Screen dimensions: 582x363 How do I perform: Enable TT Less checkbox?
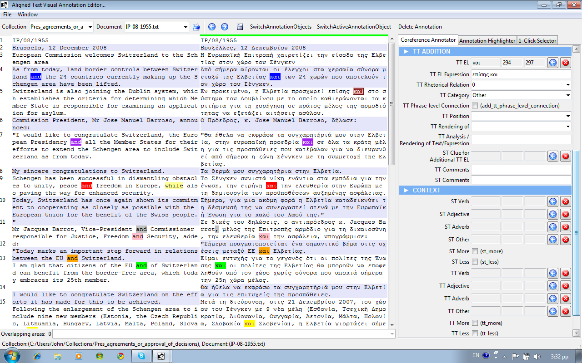click(475, 334)
